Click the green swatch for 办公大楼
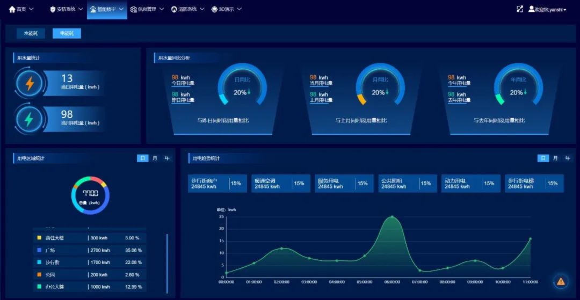This screenshot has height=300, width=580. [x=39, y=287]
